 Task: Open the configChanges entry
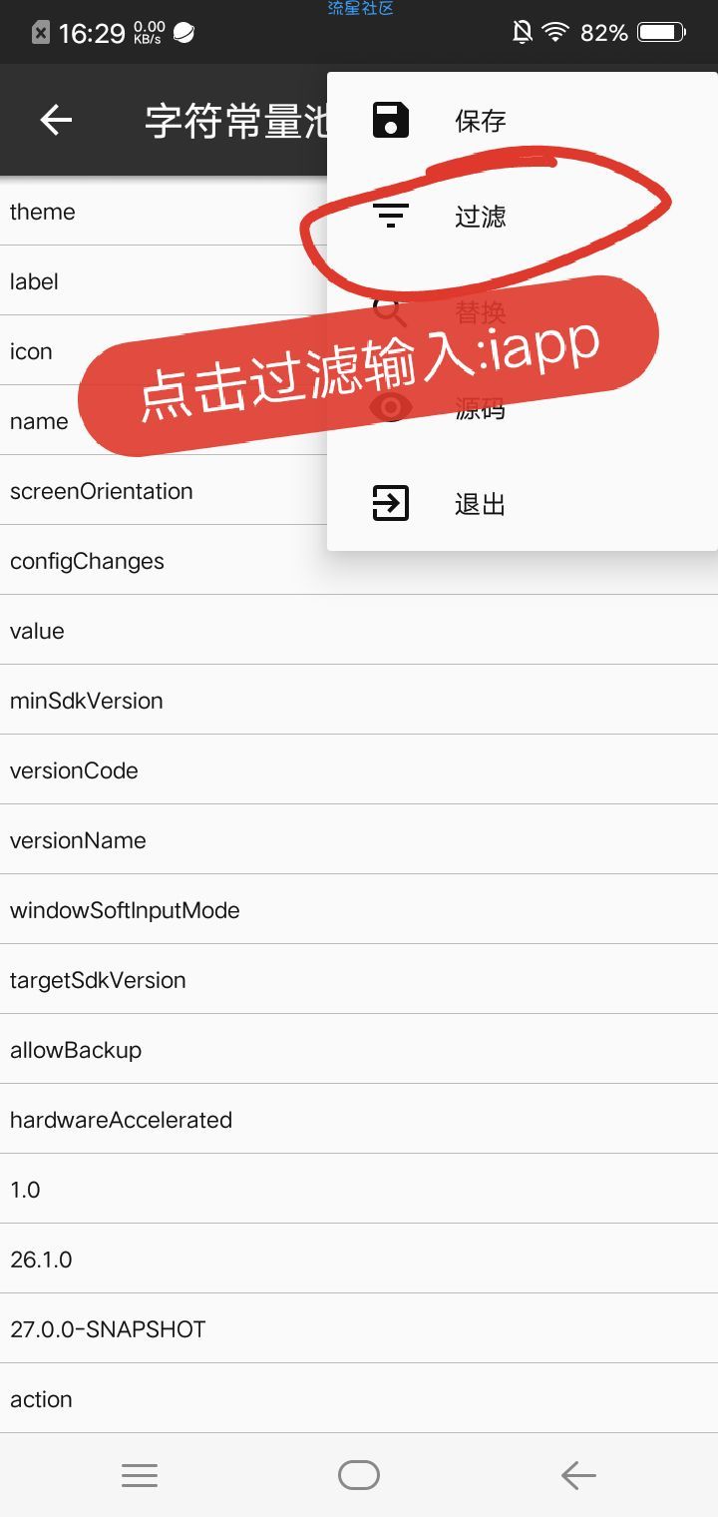tap(359, 561)
